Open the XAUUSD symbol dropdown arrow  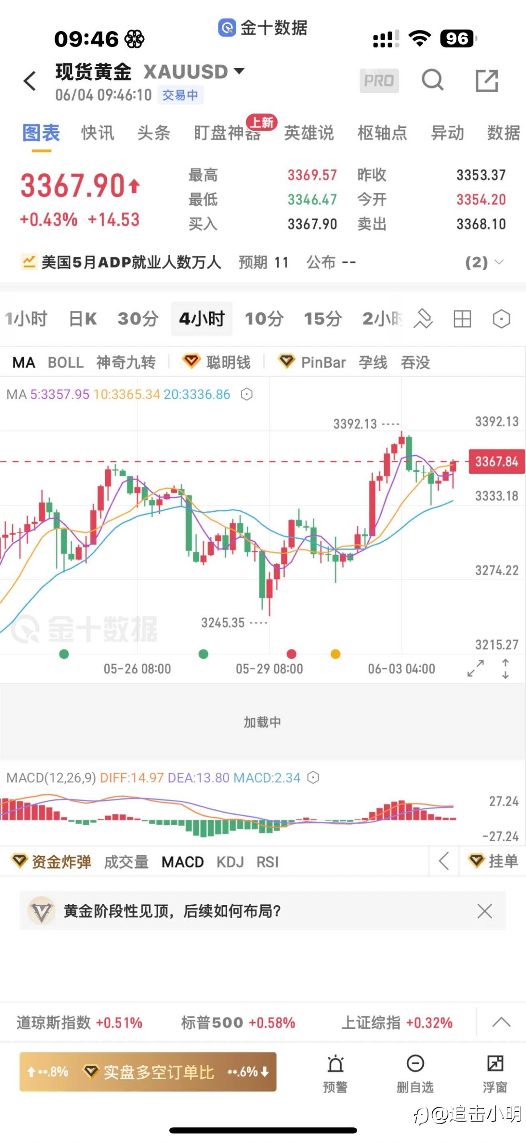coord(239,71)
